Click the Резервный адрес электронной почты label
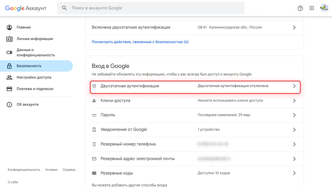The image size is (332, 188). pos(137,159)
